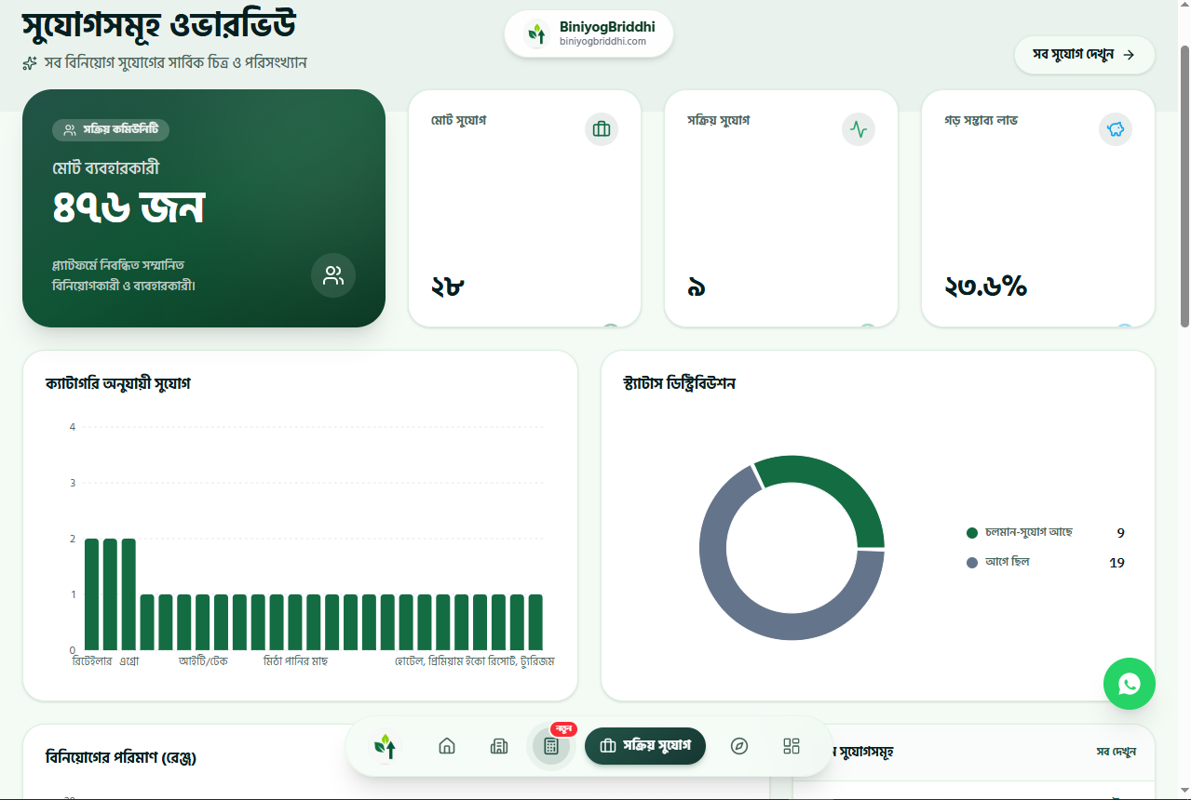
Task: Click the আইটি/টেক axis label
Action: pos(203,661)
